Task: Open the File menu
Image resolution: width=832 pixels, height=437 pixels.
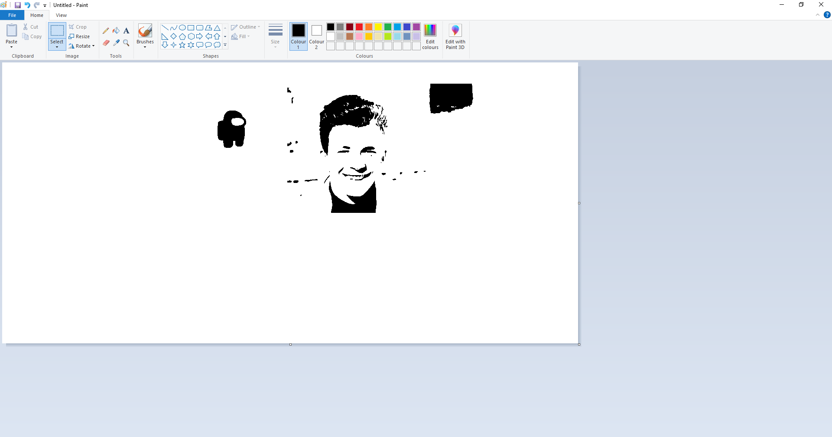Action: click(12, 15)
